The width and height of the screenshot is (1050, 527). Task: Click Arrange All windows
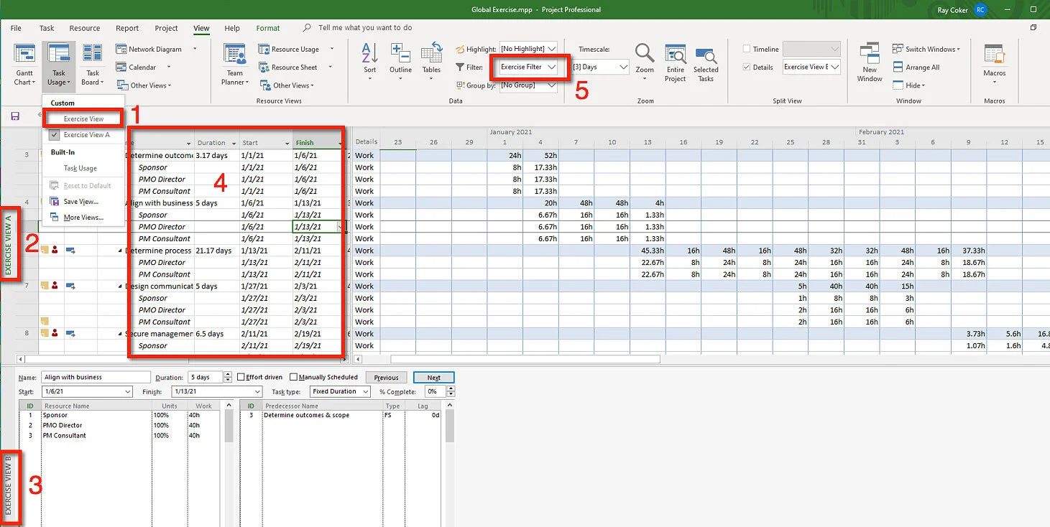(916, 67)
